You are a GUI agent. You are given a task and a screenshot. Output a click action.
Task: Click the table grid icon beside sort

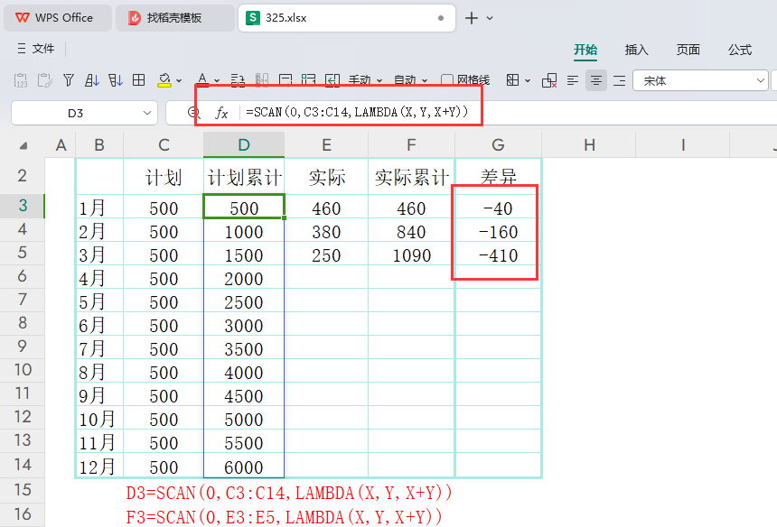pos(139,80)
